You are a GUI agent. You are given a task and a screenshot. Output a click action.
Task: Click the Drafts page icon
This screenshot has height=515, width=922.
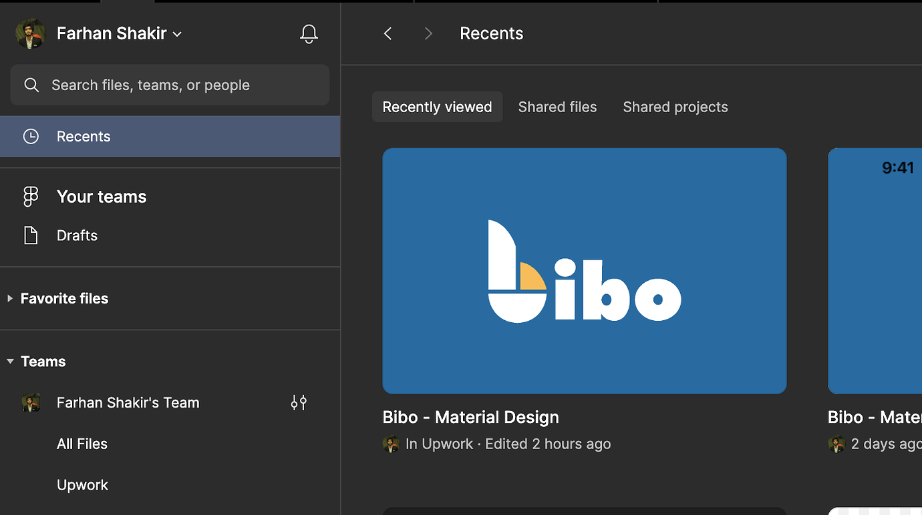pos(31,235)
